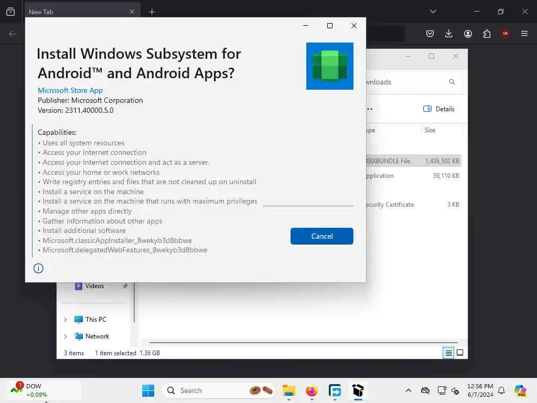Open Videos in Explorer sidebar
The width and height of the screenshot is (537, 403).
point(94,286)
